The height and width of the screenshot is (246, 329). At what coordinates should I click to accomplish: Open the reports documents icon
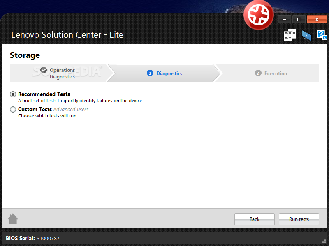(290, 35)
